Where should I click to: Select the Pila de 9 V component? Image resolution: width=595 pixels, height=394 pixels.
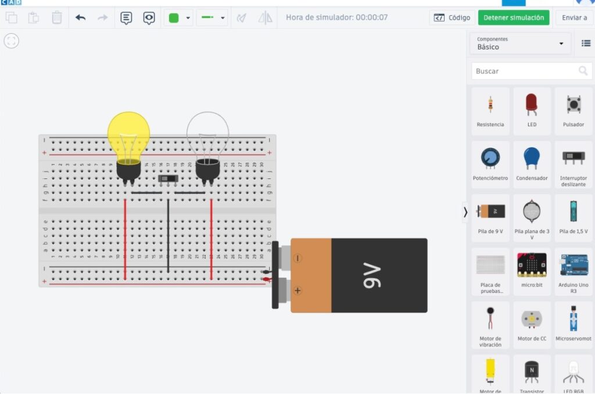click(490, 217)
